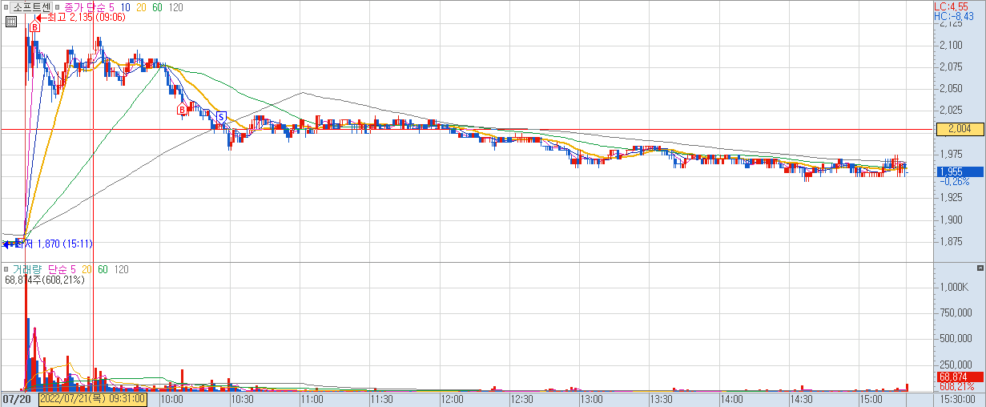Click the 12:30 time axis label
Screen dimensions: 986x407
point(521,398)
